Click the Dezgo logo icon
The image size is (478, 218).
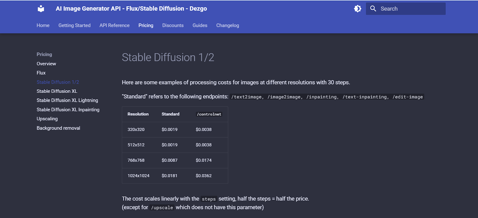coord(41,9)
